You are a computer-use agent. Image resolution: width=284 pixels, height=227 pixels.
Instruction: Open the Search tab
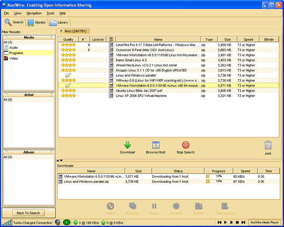[14, 22]
